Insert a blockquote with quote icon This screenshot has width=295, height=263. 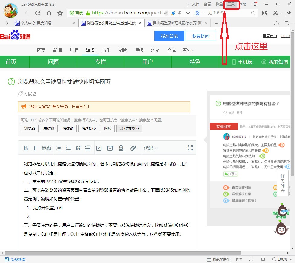[78, 148]
